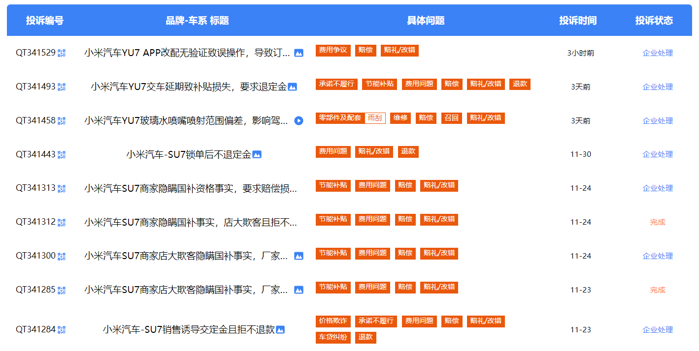This screenshot has height=351, width=699.
Task: Click image icon after SU7锁单后不退定金
Action: click(x=257, y=154)
